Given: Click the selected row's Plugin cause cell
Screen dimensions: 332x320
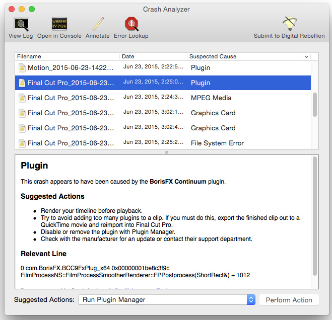Looking at the screenshot, I should 201,83.
